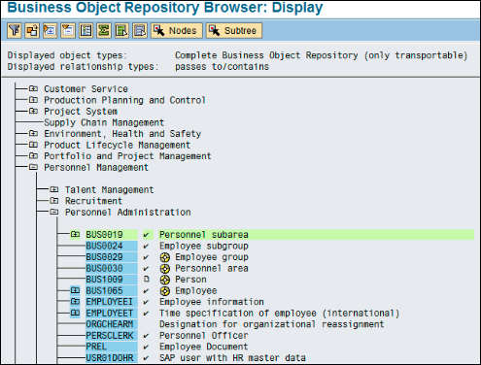The height and width of the screenshot is (365, 481).
Task: Click the document status icon for BUS1009
Action: pos(146,279)
